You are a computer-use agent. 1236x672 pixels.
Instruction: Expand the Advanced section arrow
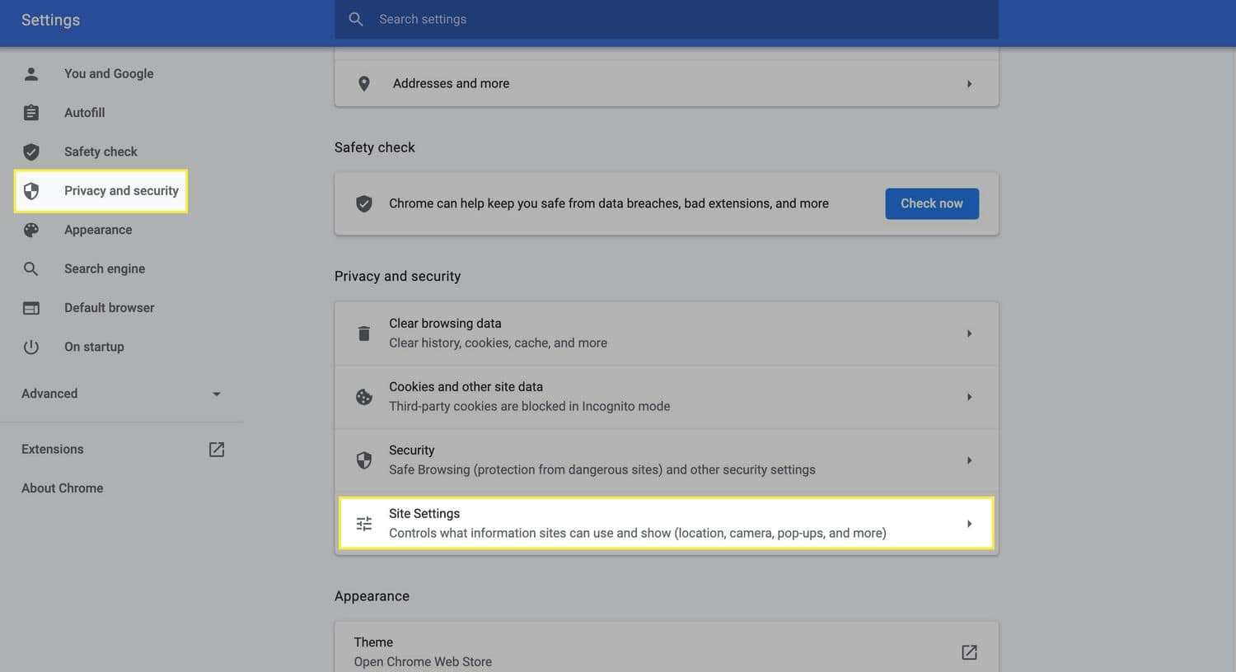click(217, 394)
